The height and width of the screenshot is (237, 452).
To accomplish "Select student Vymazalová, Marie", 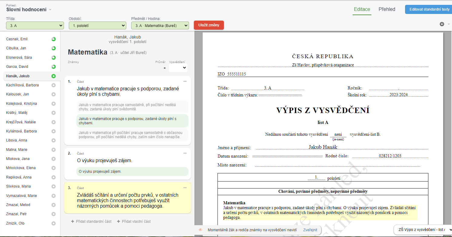I will click(x=22, y=196).
